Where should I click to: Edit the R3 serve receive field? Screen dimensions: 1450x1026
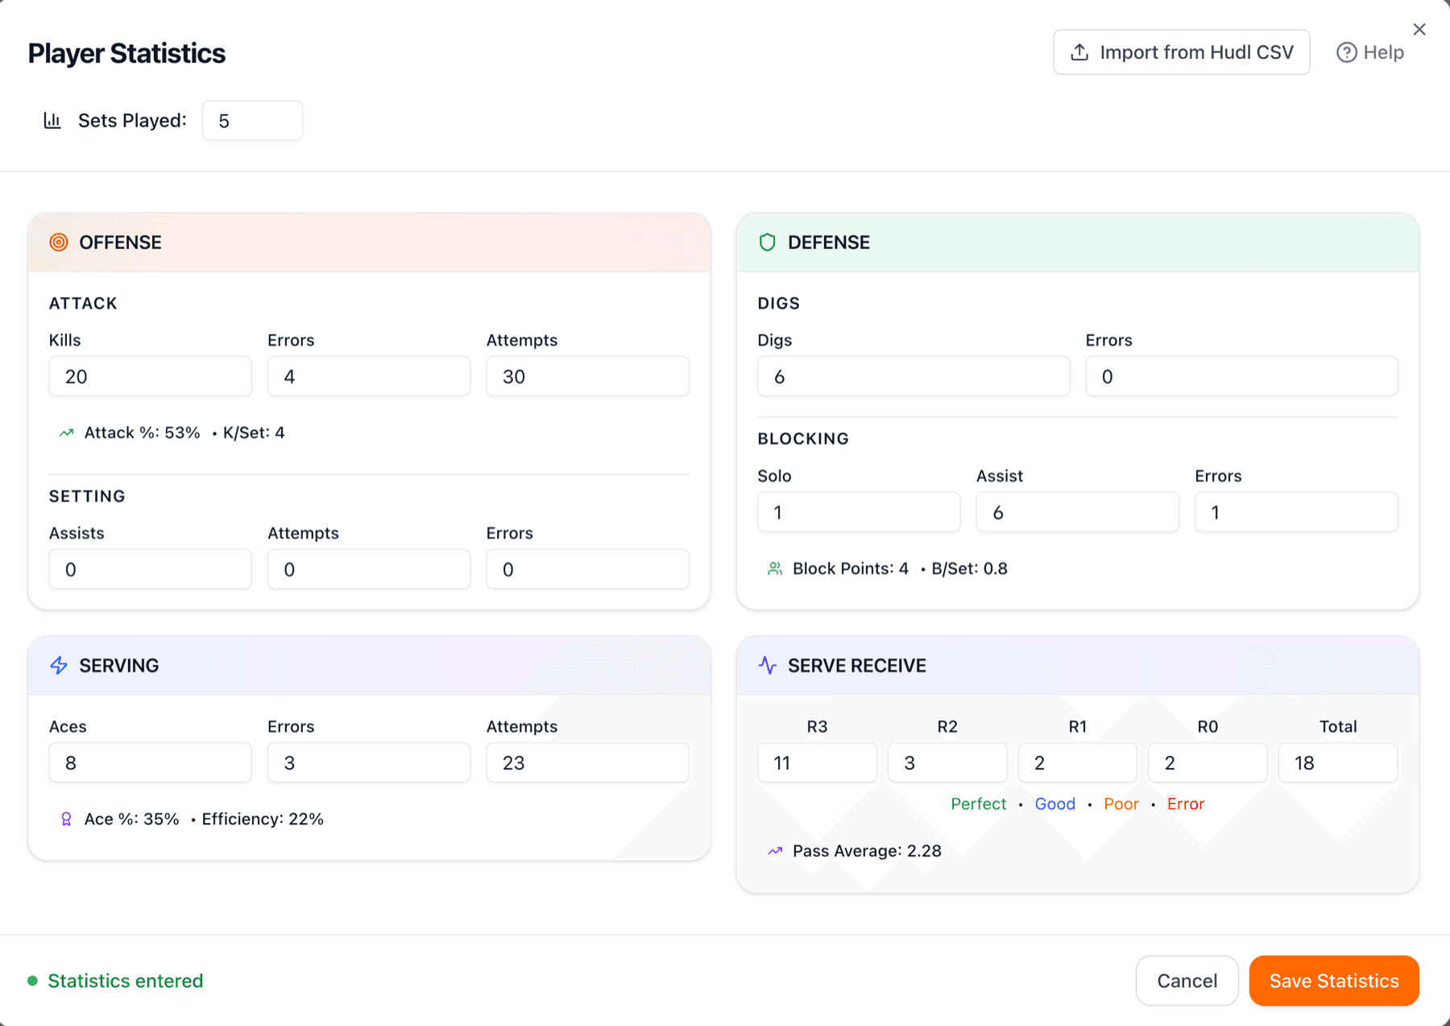[817, 763]
